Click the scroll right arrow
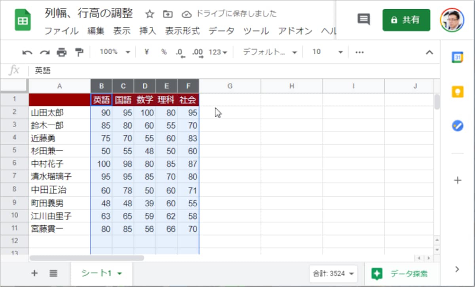Screen dimensions: 475x287 pyautogui.click(x=428, y=258)
